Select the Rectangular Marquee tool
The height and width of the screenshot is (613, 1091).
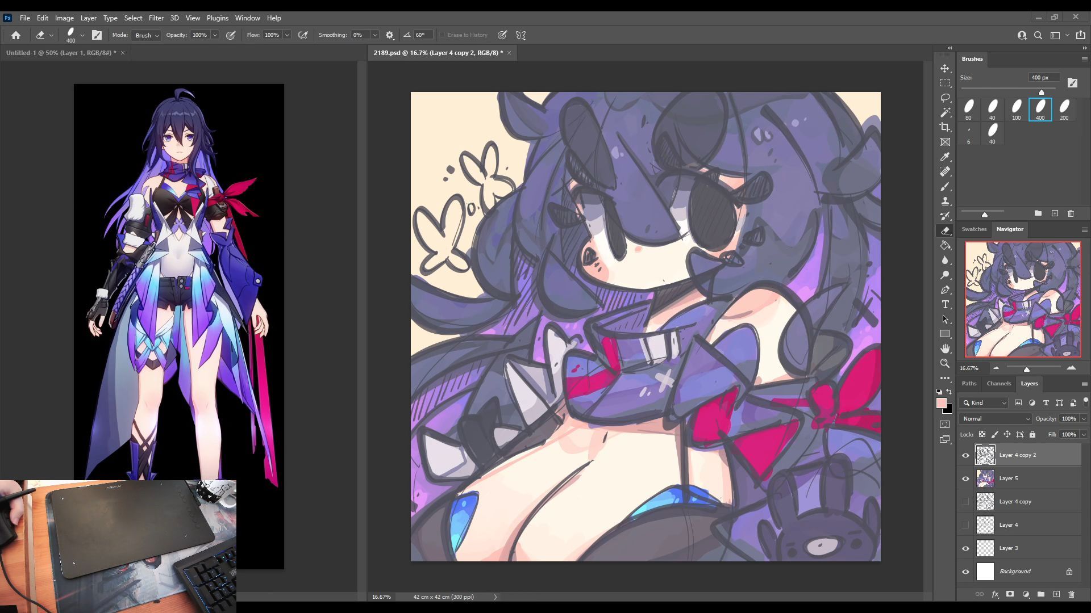pyautogui.click(x=945, y=83)
